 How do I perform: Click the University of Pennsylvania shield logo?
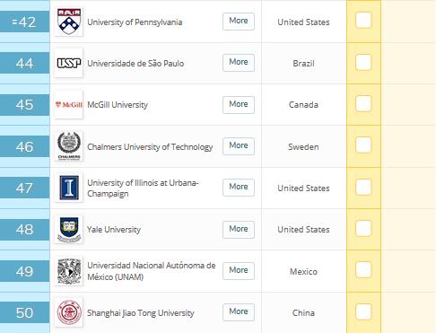click(x=69, y=22)
